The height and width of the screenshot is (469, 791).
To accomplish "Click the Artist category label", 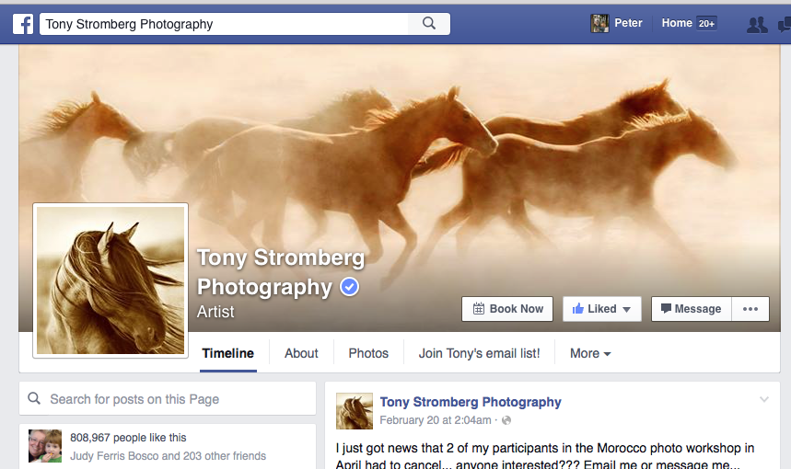I will click(215, 312).
